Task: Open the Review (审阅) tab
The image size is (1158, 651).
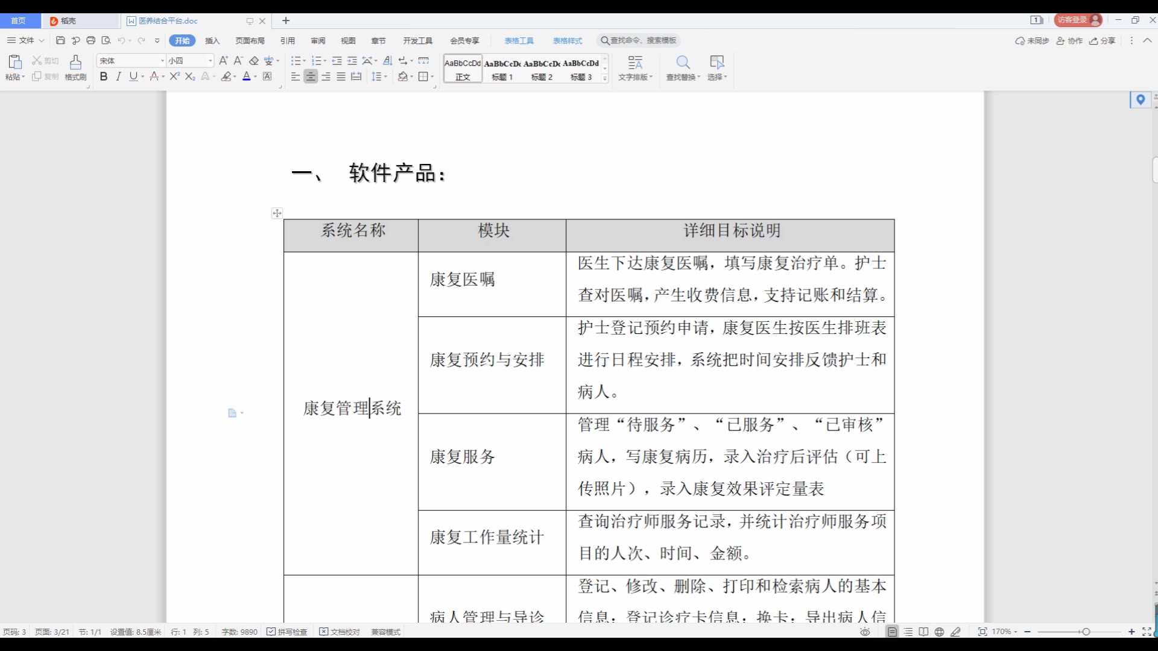Action: (x=318, y=40)
